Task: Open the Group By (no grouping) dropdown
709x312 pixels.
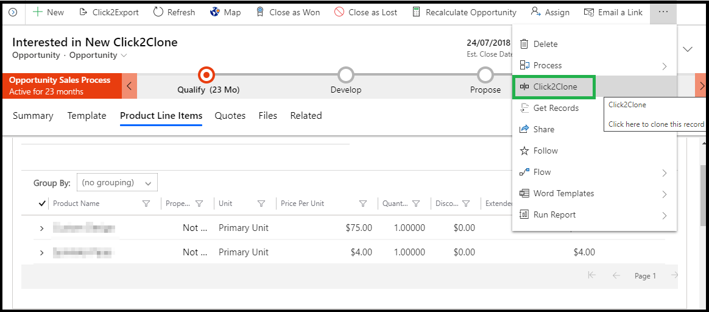Action: click(x=117, y=183)
